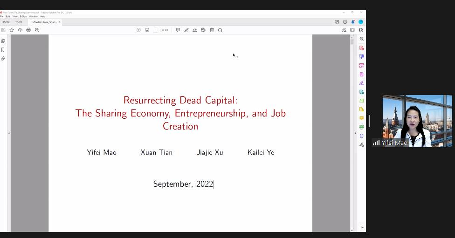Toggle the bookmarks panel in left sidebar

(3, 50)
